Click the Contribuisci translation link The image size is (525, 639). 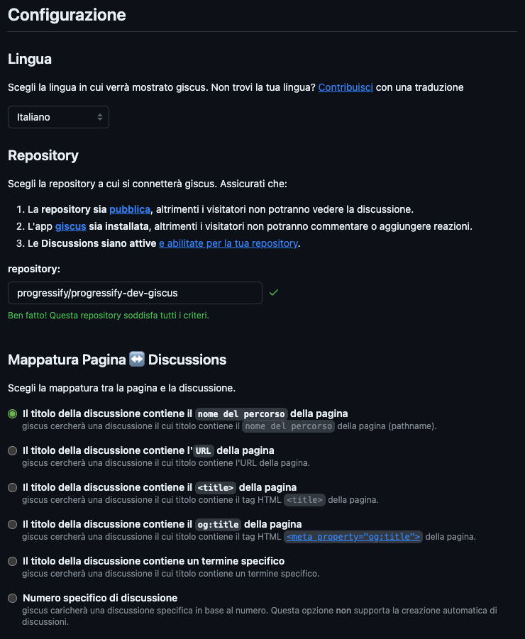(346, 87)
